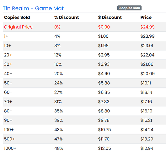
Task: Click the crossed-out 0% discount cell
Action: pos(57,27)
